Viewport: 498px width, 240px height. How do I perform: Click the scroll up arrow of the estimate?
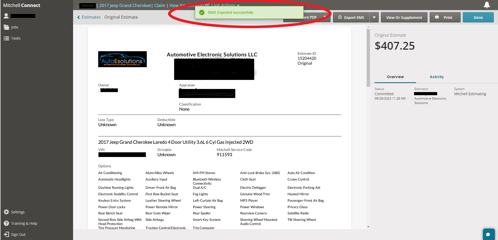point(368,27)
